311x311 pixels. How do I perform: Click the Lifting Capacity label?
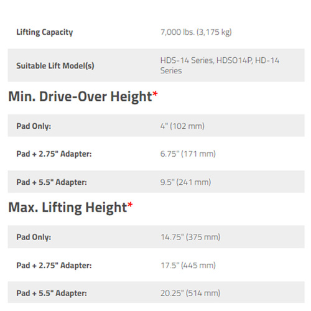click(45, 32)
